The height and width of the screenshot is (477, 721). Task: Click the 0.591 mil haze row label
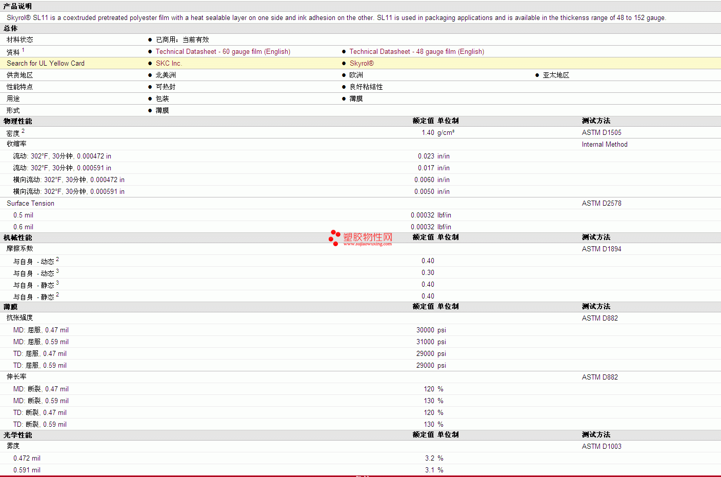27,470
